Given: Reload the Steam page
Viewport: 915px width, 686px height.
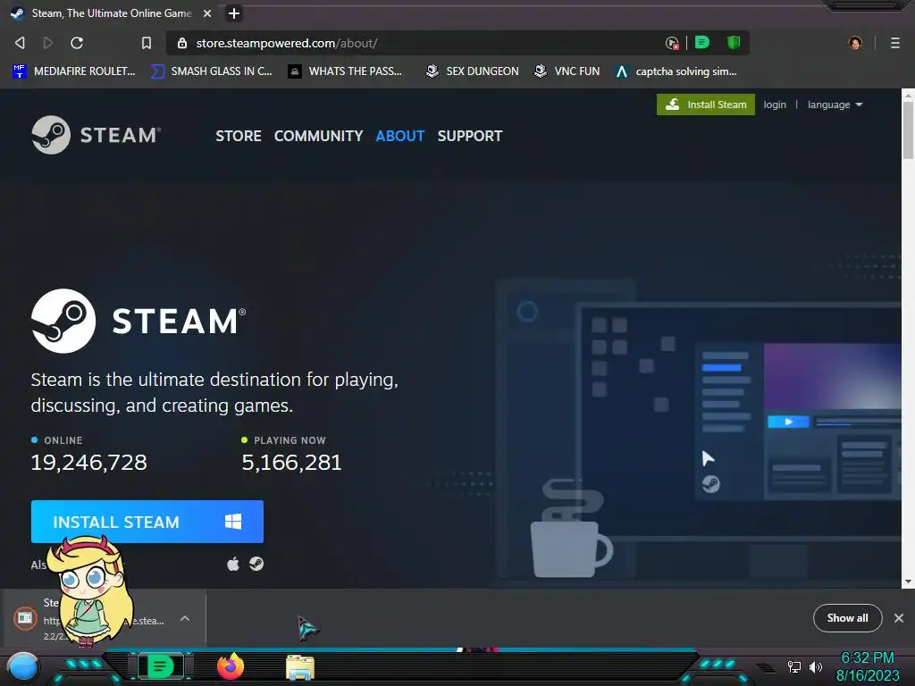Looking at the screenshot, I should click(77, 43).
